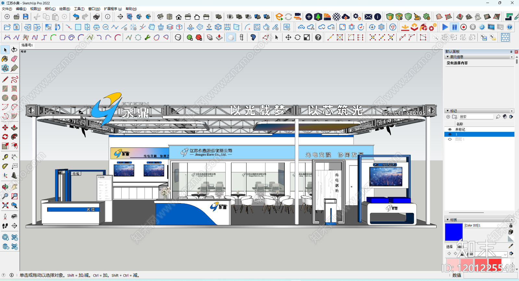Close the 材质 panel
This screenshot has width=519, height=281.
coord(512,220)
